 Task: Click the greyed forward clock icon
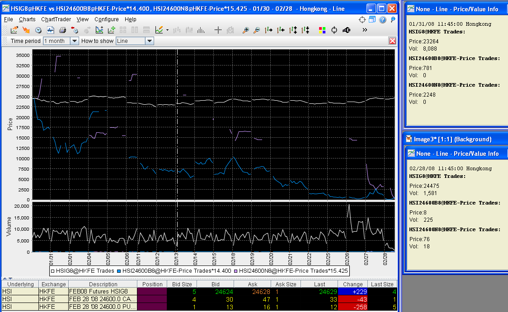click(87, 30)
